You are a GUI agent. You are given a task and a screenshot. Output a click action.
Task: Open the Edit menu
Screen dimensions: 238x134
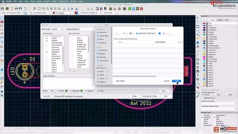click(20, 1)
